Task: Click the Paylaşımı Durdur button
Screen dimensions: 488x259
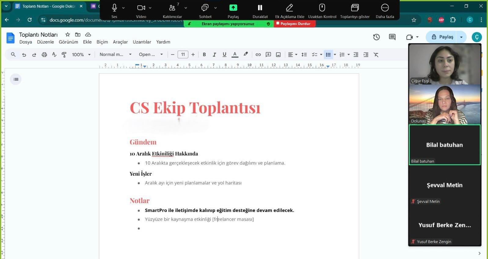Action: point(294,24)
